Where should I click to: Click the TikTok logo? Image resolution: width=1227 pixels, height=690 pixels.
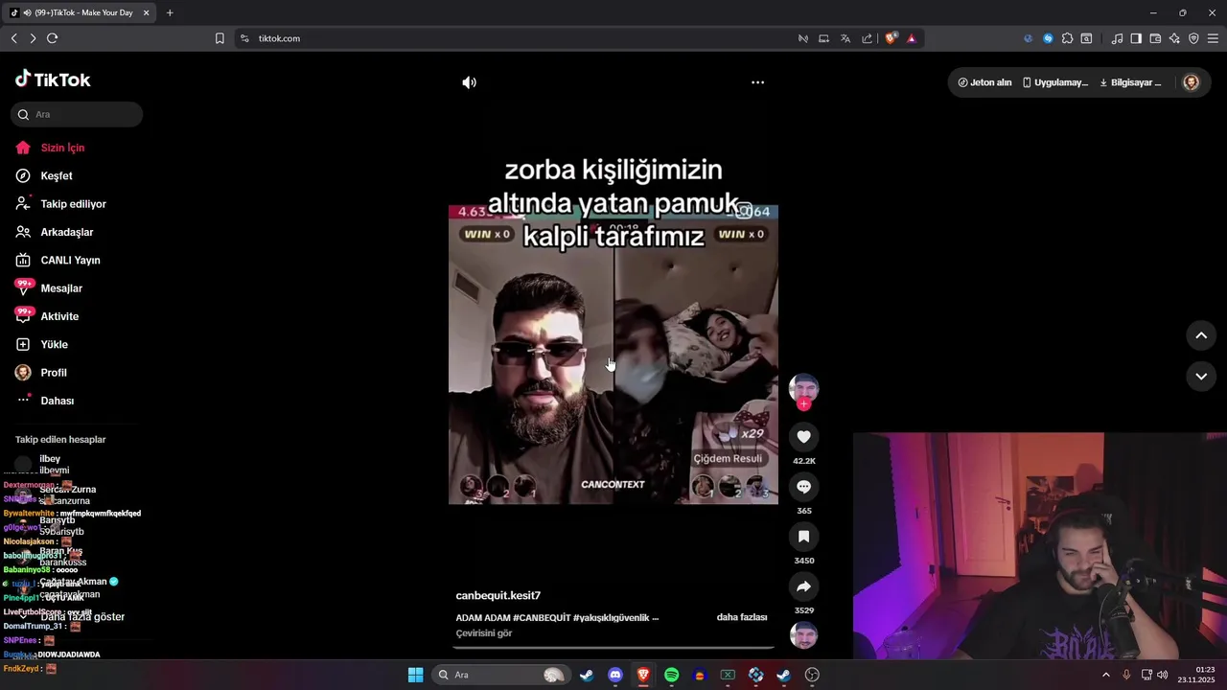tap(53, 80)
